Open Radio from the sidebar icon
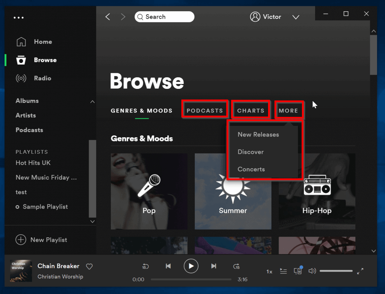 21,78
